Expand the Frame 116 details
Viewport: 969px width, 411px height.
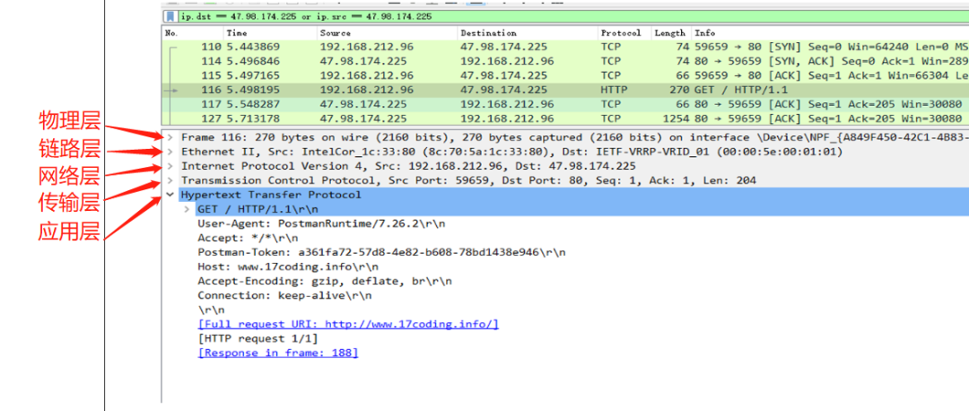click(170, 137)
